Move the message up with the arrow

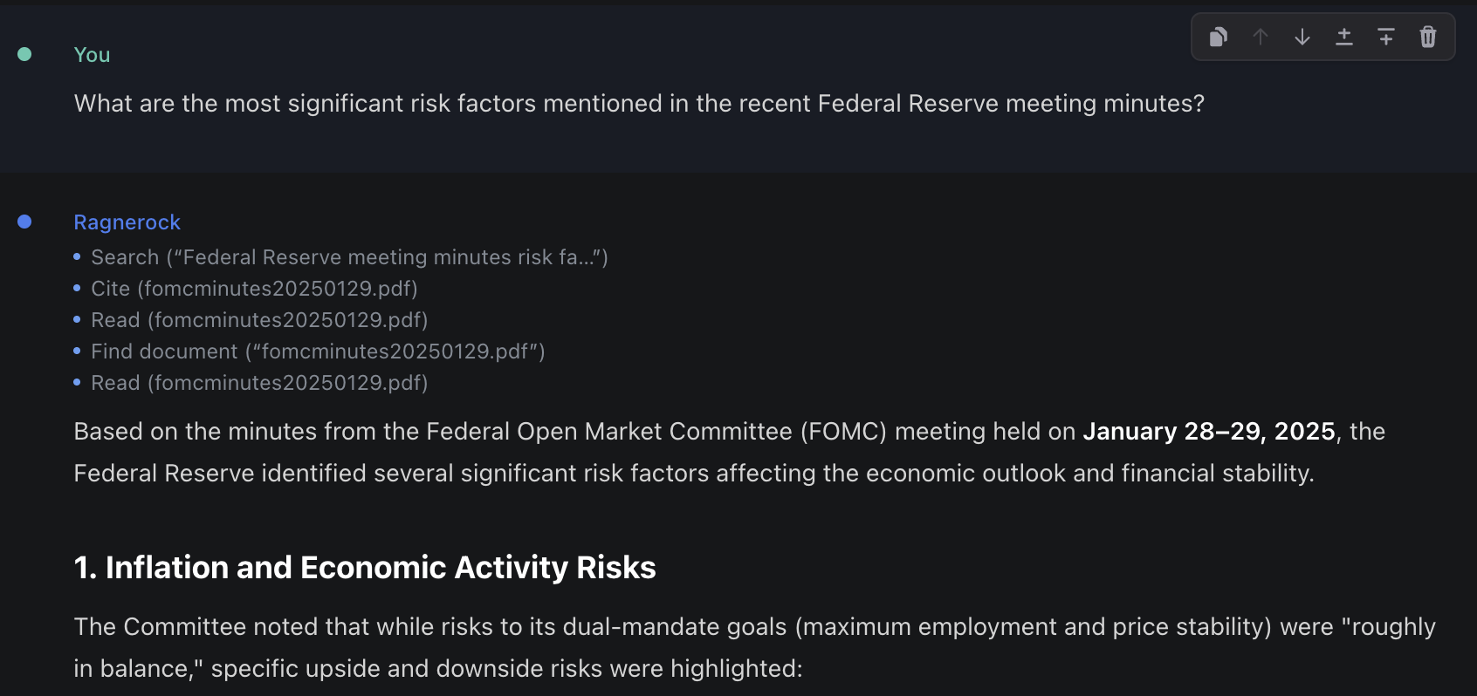tap(1261, 37)
